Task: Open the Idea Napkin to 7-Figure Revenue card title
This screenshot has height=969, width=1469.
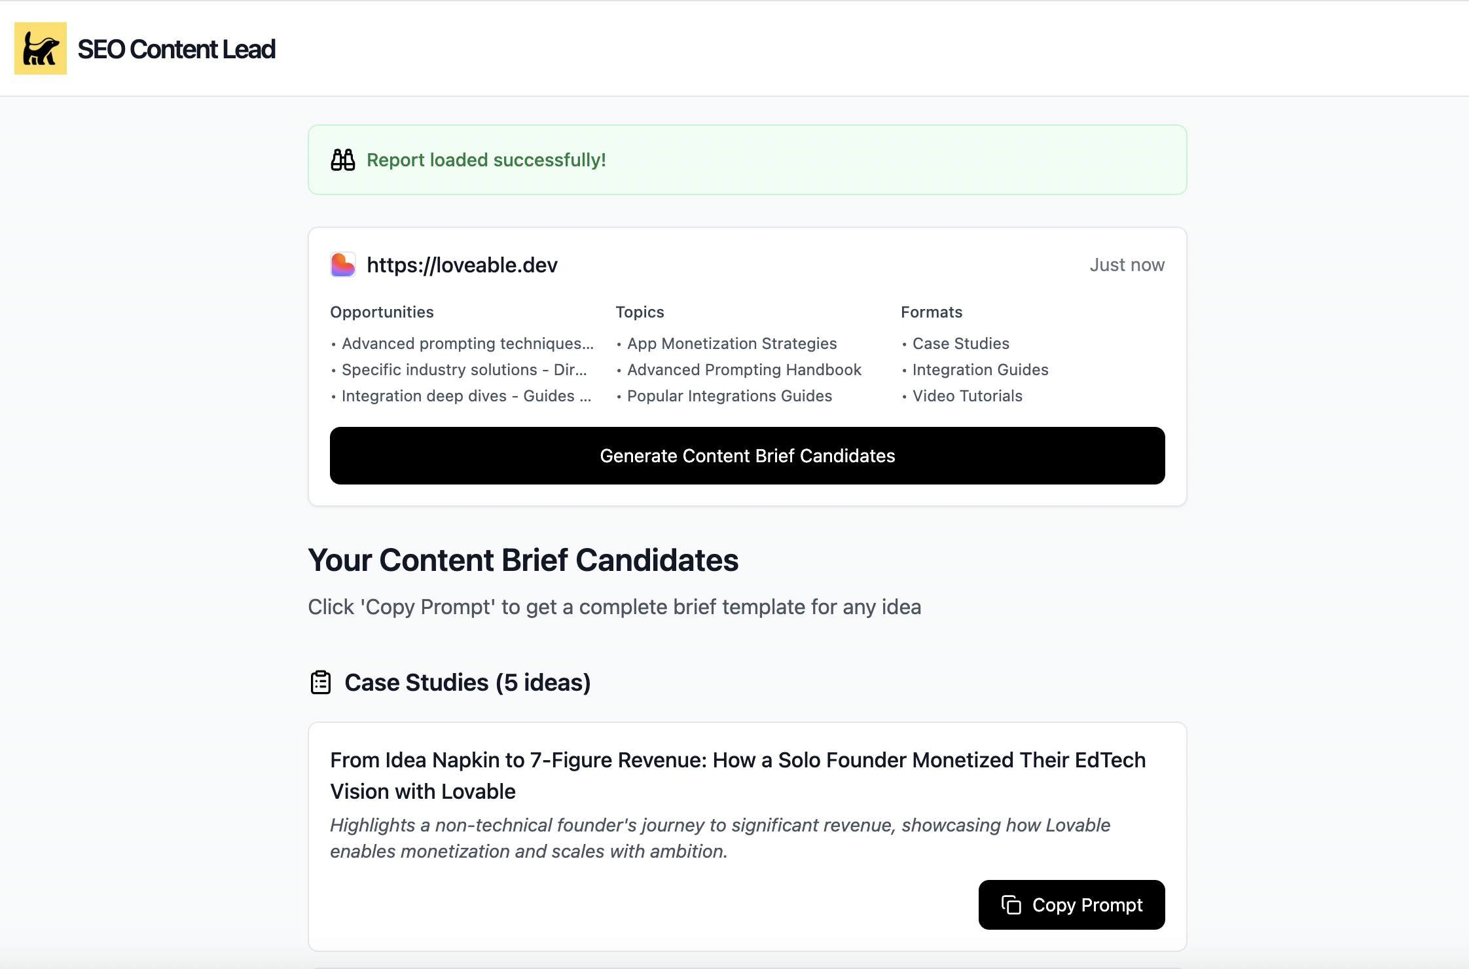Action: tap(738, 775)
